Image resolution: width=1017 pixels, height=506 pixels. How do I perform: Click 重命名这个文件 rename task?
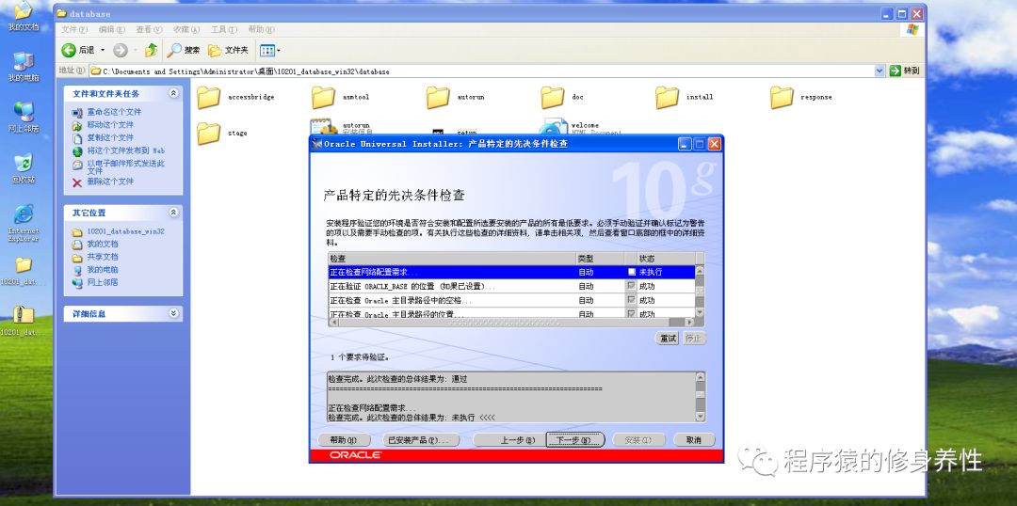click(x=114, y=112)
